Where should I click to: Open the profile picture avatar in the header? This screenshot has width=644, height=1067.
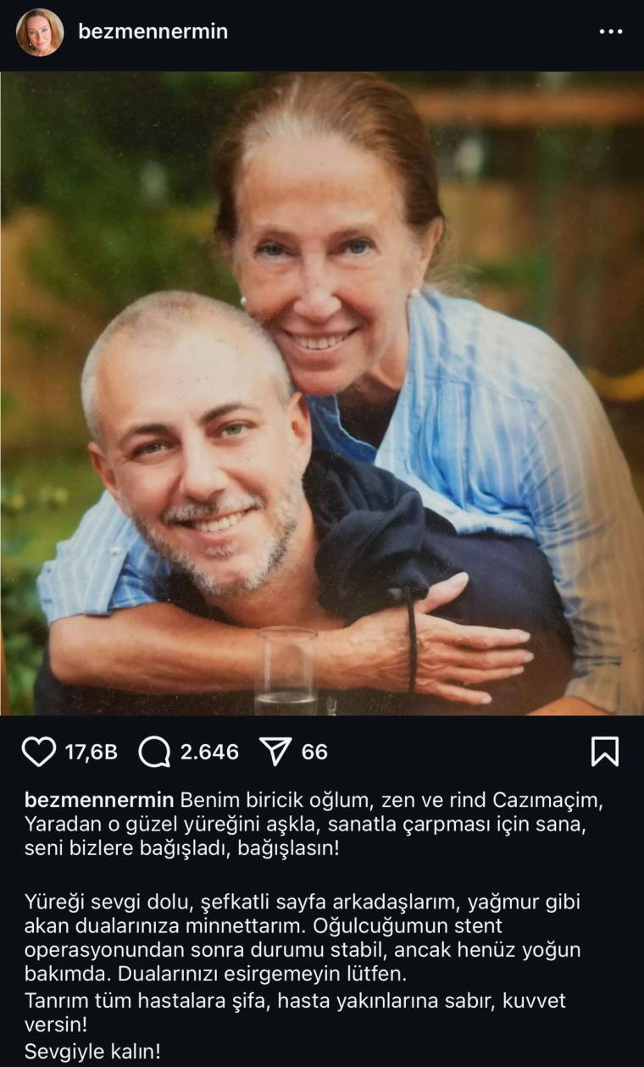tap(40, 32)
